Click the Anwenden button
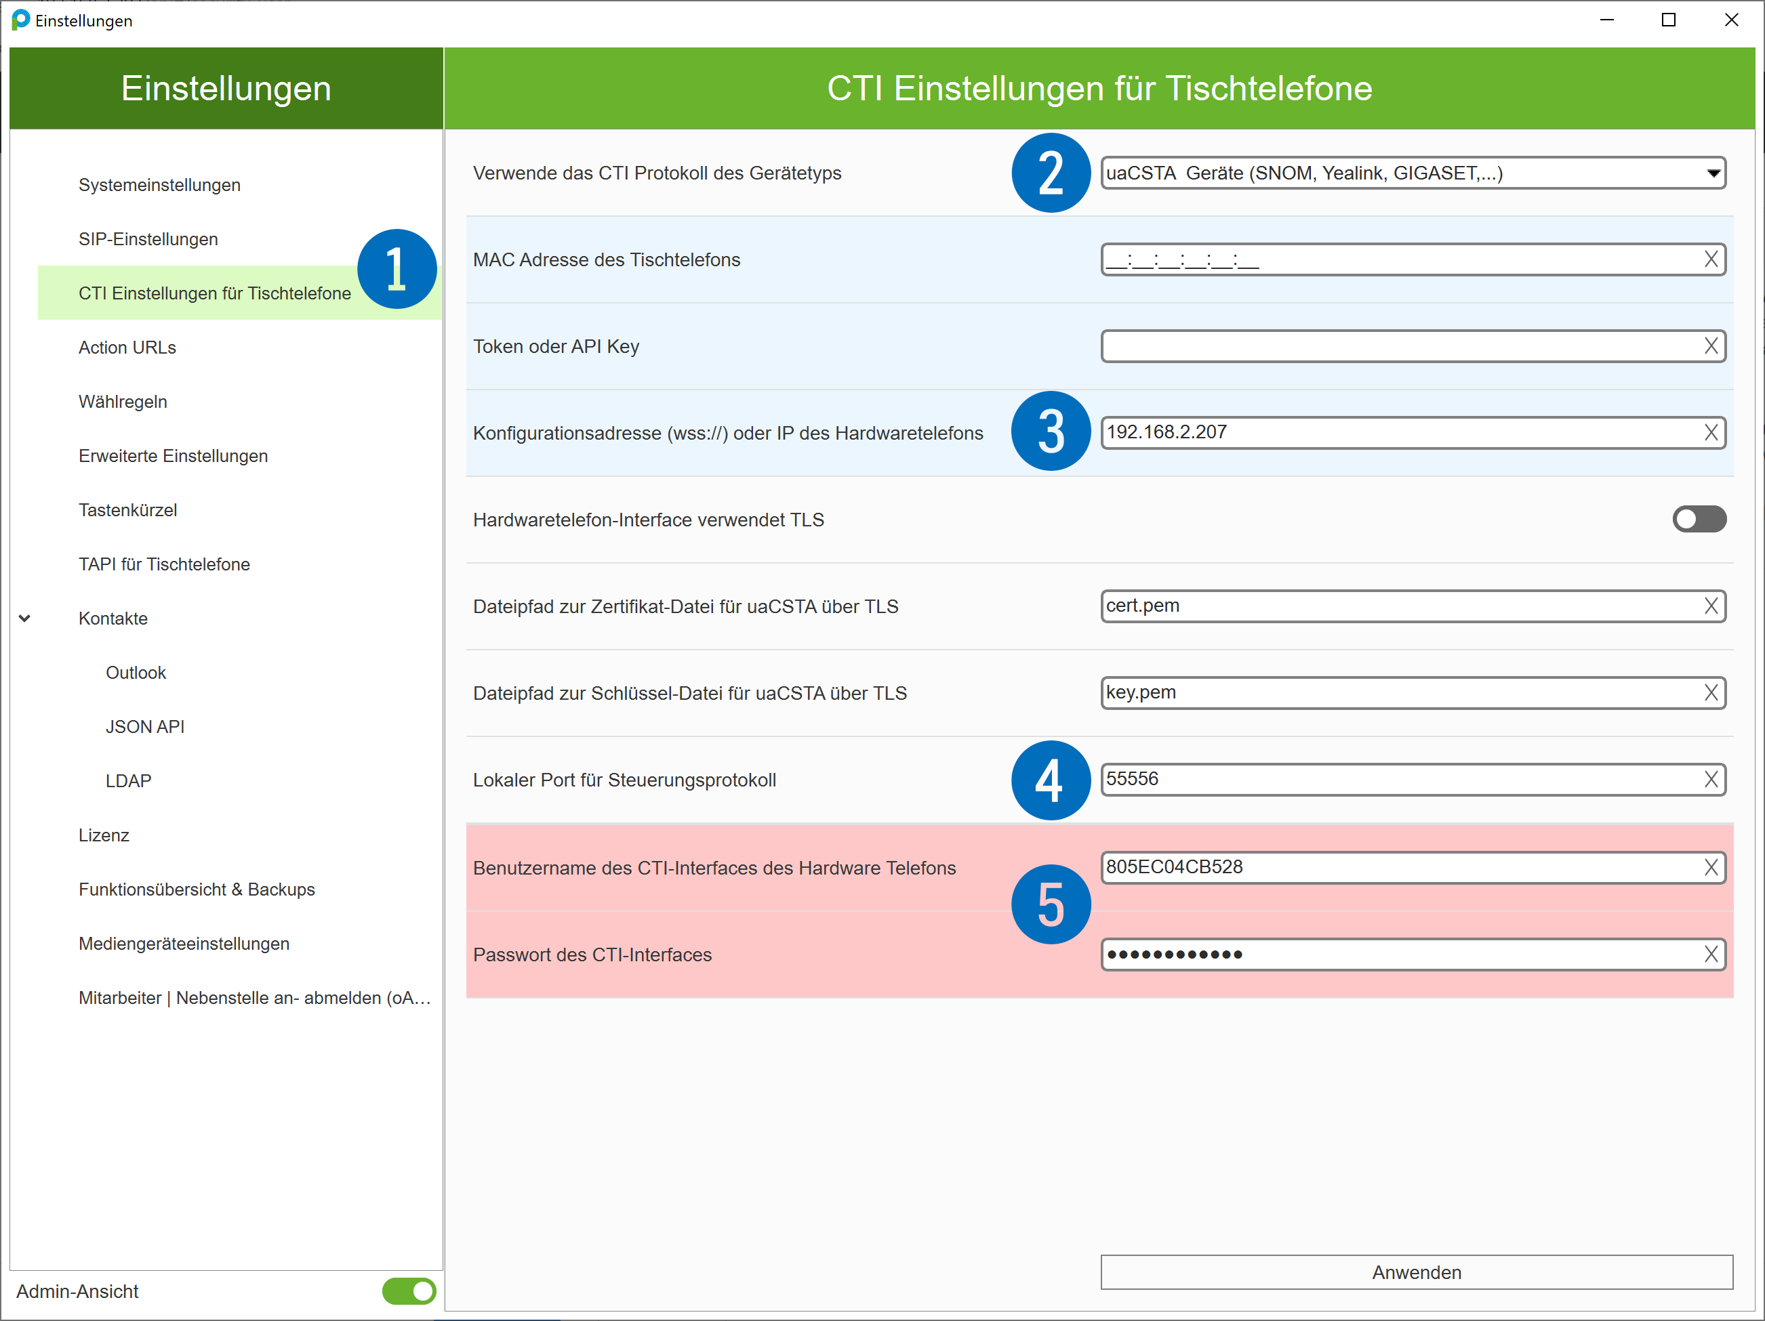Viewport: 1765px width, 1321px height. (x=1415, y=1272)
